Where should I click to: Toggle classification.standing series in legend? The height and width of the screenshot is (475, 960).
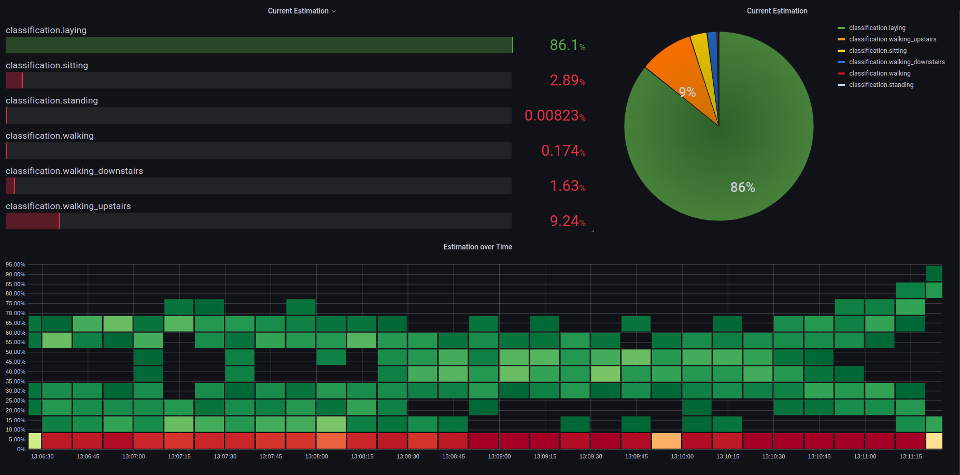pyautogui.click(x=881, y=85)
